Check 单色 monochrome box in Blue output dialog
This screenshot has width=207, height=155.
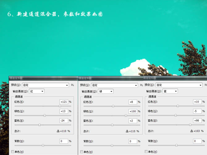coord(146,152)
